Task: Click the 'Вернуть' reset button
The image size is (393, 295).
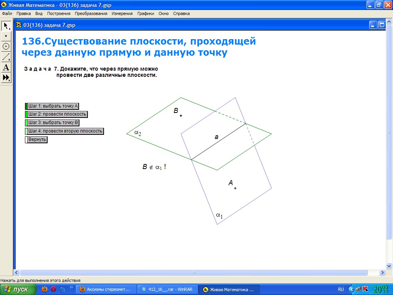Action: pos(37,139)
